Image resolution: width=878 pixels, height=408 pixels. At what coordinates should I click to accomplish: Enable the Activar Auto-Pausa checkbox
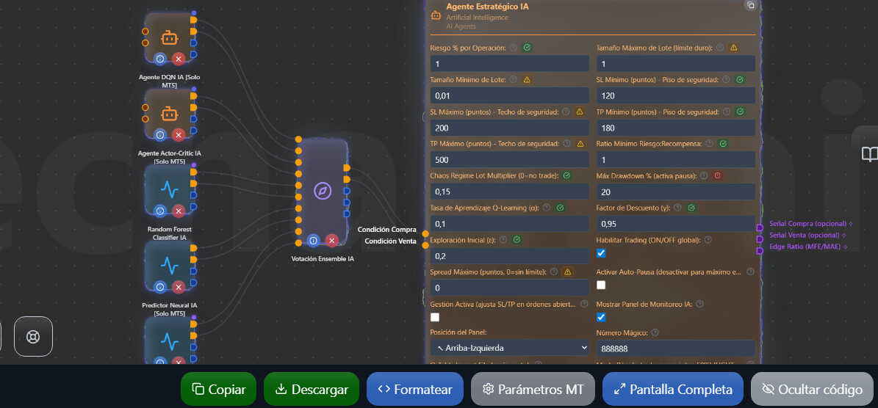pyautogui.click(x=601, y=285)
